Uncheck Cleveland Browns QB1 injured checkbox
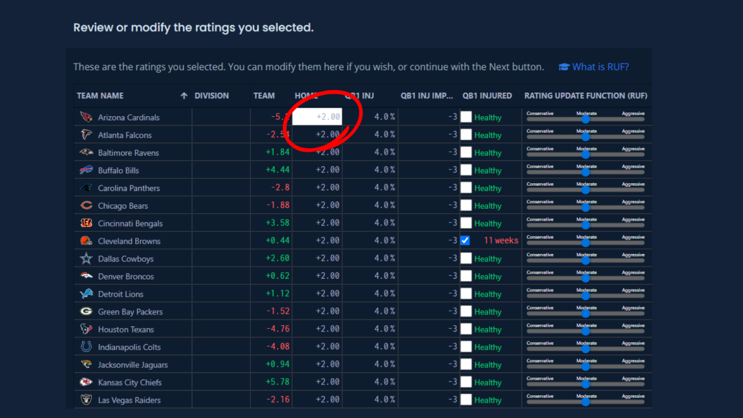The width and height of the screenshot is (743, 418). [x=466, y=241]
